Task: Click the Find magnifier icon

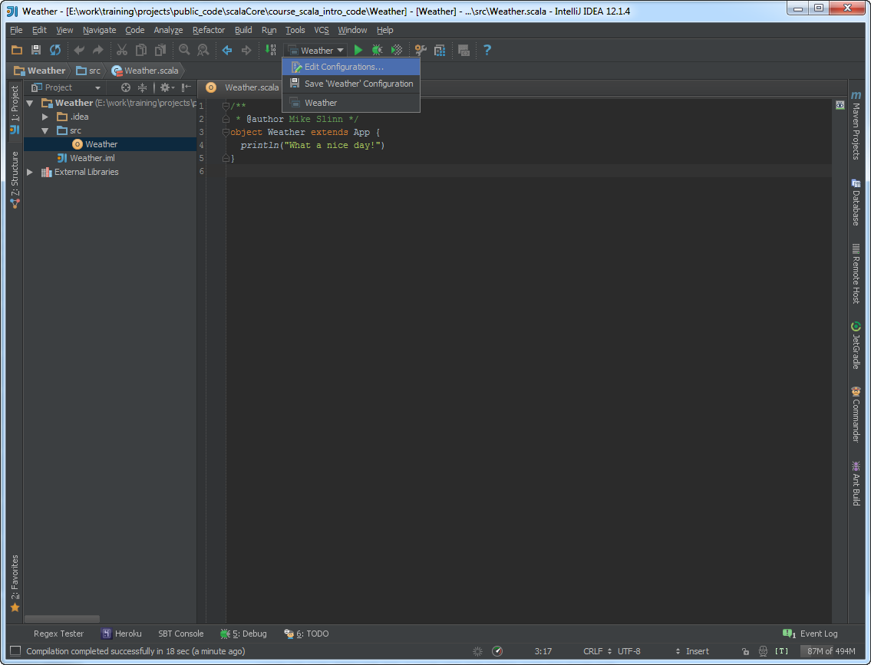Action: point(184,50)
